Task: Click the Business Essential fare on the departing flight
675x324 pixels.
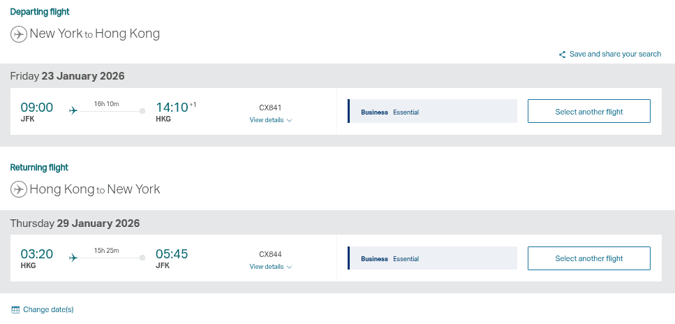Action: (433, 112)
